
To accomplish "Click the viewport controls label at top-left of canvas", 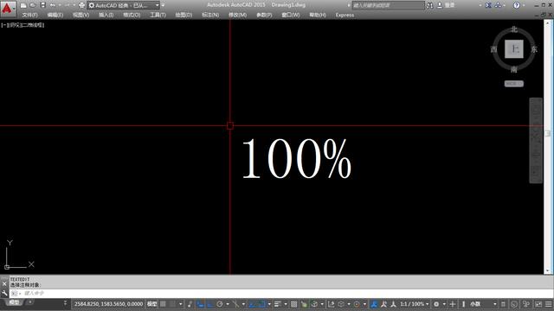I will click(23, 25).
